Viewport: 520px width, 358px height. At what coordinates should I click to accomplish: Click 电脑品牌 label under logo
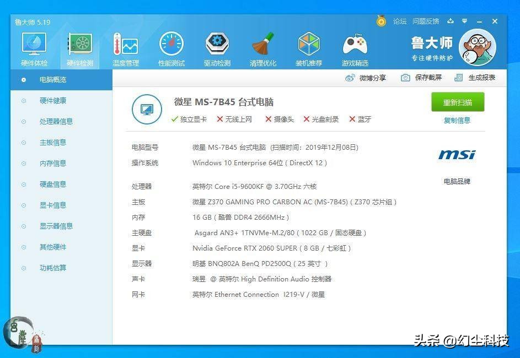[x=457, y=182]
